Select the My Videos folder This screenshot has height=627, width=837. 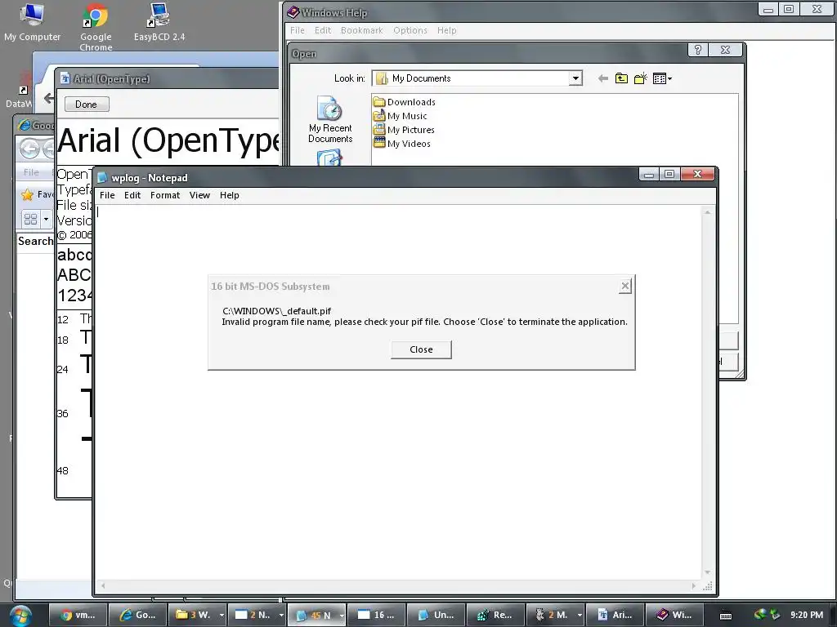pos(401,144)
